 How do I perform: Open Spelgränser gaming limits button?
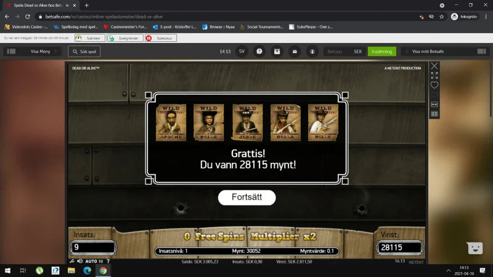pyautogui.click(x=125, y=38)
